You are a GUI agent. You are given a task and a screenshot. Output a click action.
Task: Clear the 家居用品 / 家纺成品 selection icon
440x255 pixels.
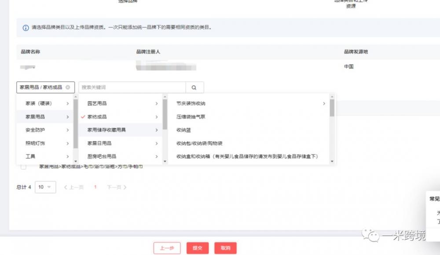click(67, 87)
